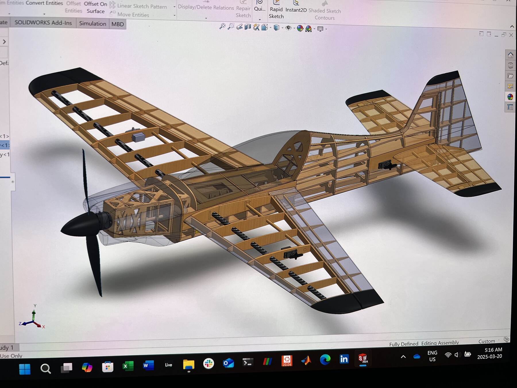
Task: Open the Design Library icon in task pane
Action: coord(510,65)
